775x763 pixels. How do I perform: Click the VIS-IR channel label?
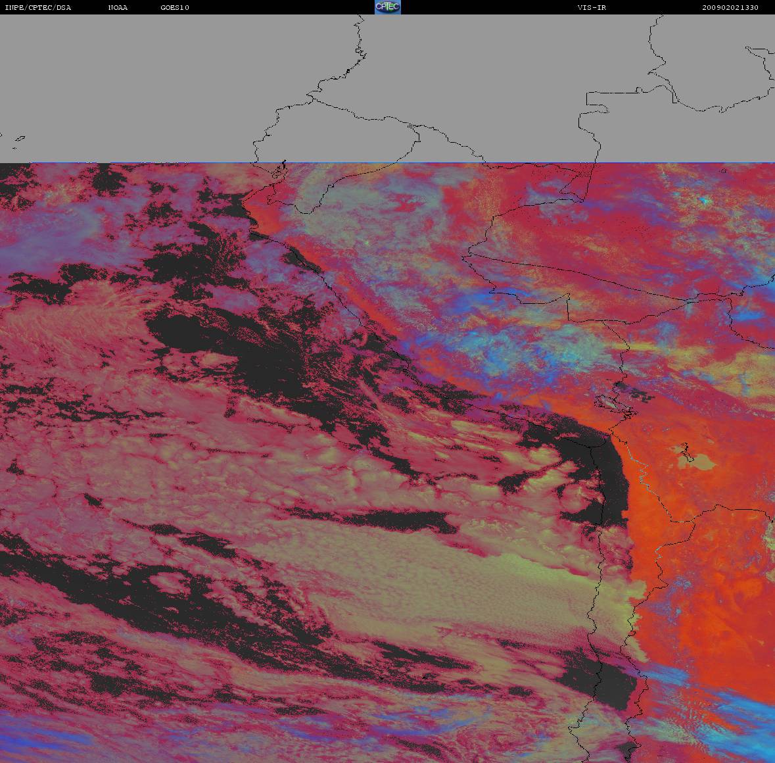point(592,7)
